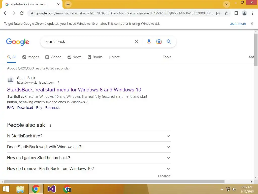
Task: Click the browser forward arrow
Action: (14, 13)
